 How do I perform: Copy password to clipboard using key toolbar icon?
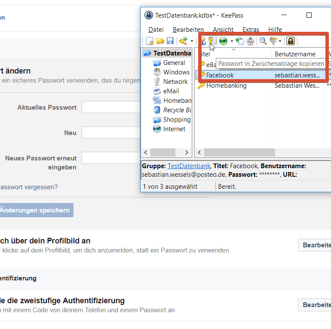[213, 41]
